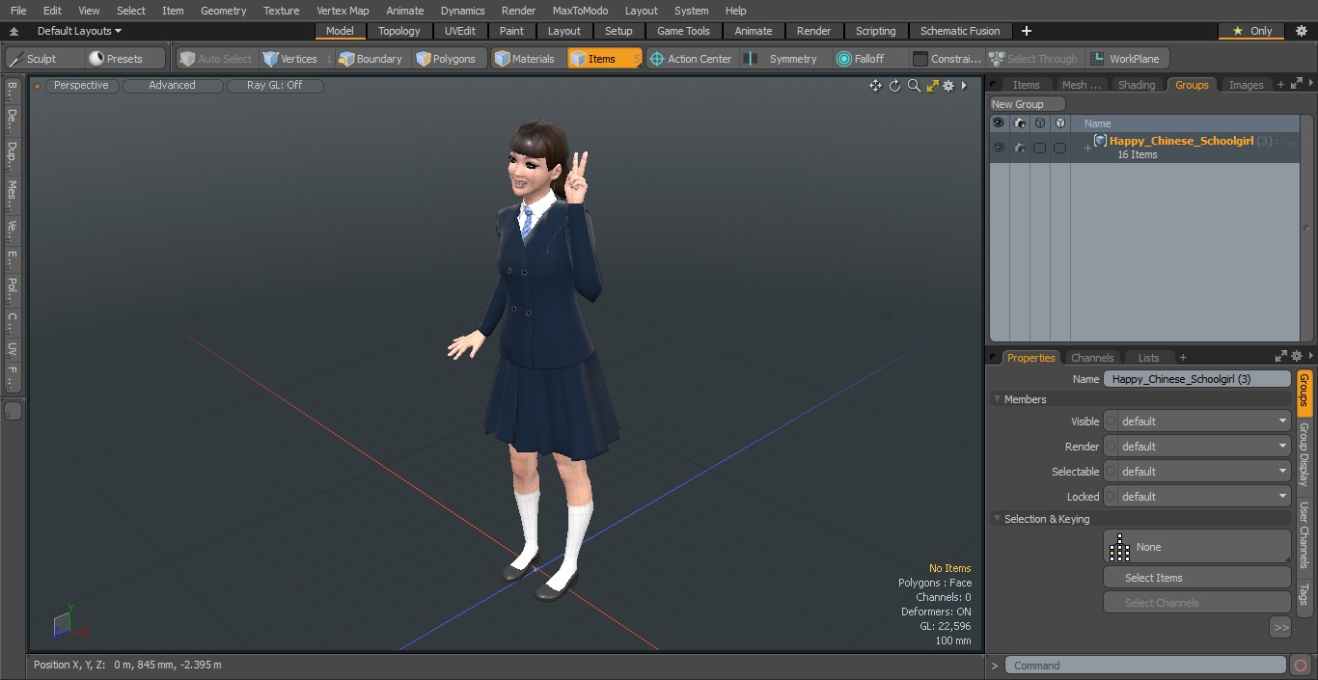Open Properties panel gear settings
The width and height of the screenshot is (1318, 680).
coord(1297,357)
